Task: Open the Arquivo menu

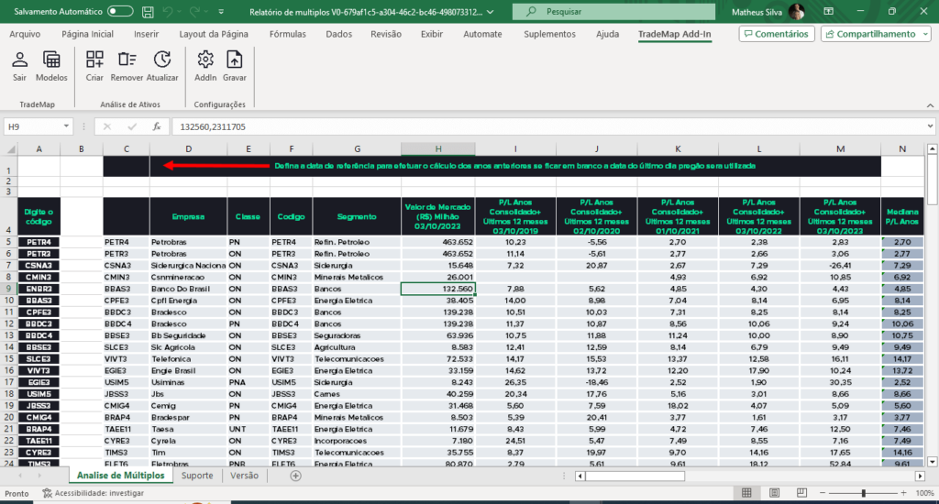Action: [x=25, y=34]
